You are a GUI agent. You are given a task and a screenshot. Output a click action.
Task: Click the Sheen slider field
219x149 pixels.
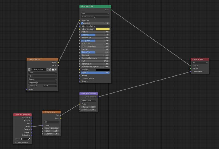point(95,49)
